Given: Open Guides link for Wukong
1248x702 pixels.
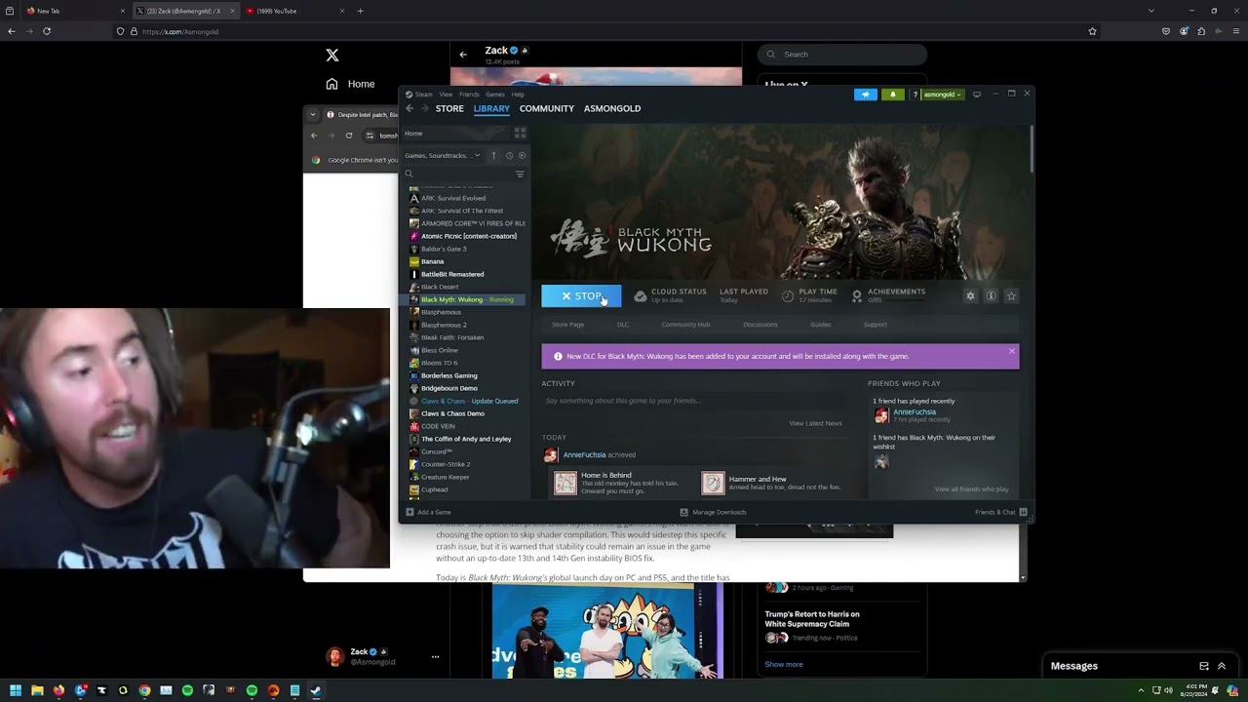Looking at the screenshot, I should pos(821,325).
